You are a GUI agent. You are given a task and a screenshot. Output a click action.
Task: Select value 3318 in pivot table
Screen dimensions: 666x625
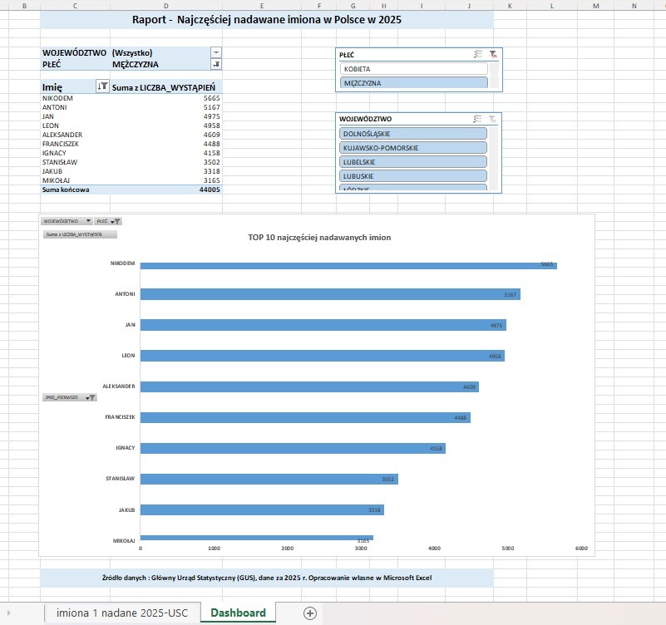tap(166, 171)
